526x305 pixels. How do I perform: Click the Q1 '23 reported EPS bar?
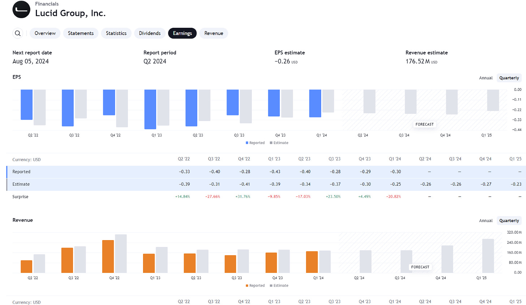[150, 109]
